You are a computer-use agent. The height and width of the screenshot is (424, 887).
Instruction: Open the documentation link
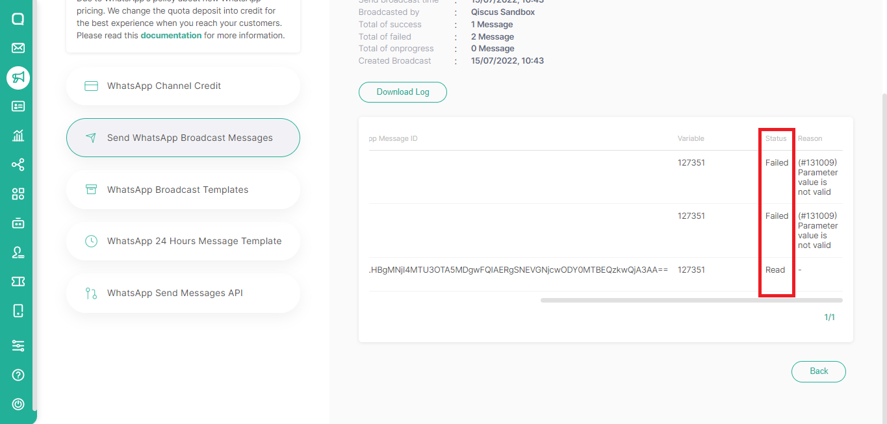tap(171, 35)
